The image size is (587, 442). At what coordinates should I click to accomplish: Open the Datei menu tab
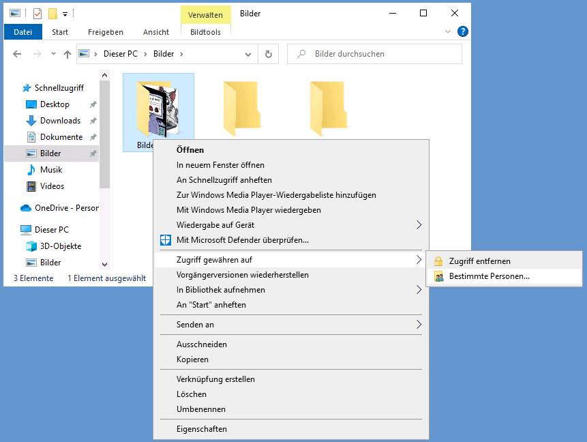[x=23, y=32]
